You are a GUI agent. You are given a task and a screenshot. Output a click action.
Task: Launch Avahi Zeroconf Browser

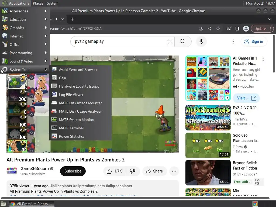(81, 70)
